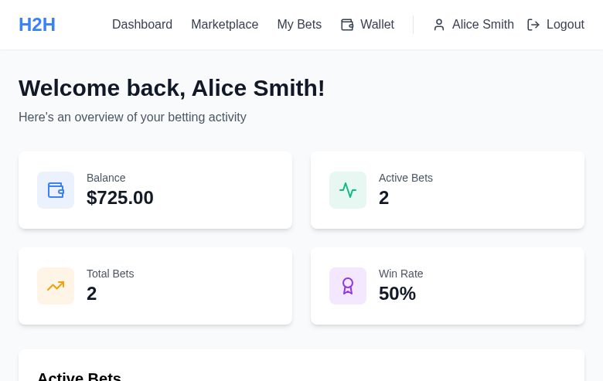Click the logout arrow icon
This screenshot has width=603, height=381.
pyautogui.click(x=533, y=25)
